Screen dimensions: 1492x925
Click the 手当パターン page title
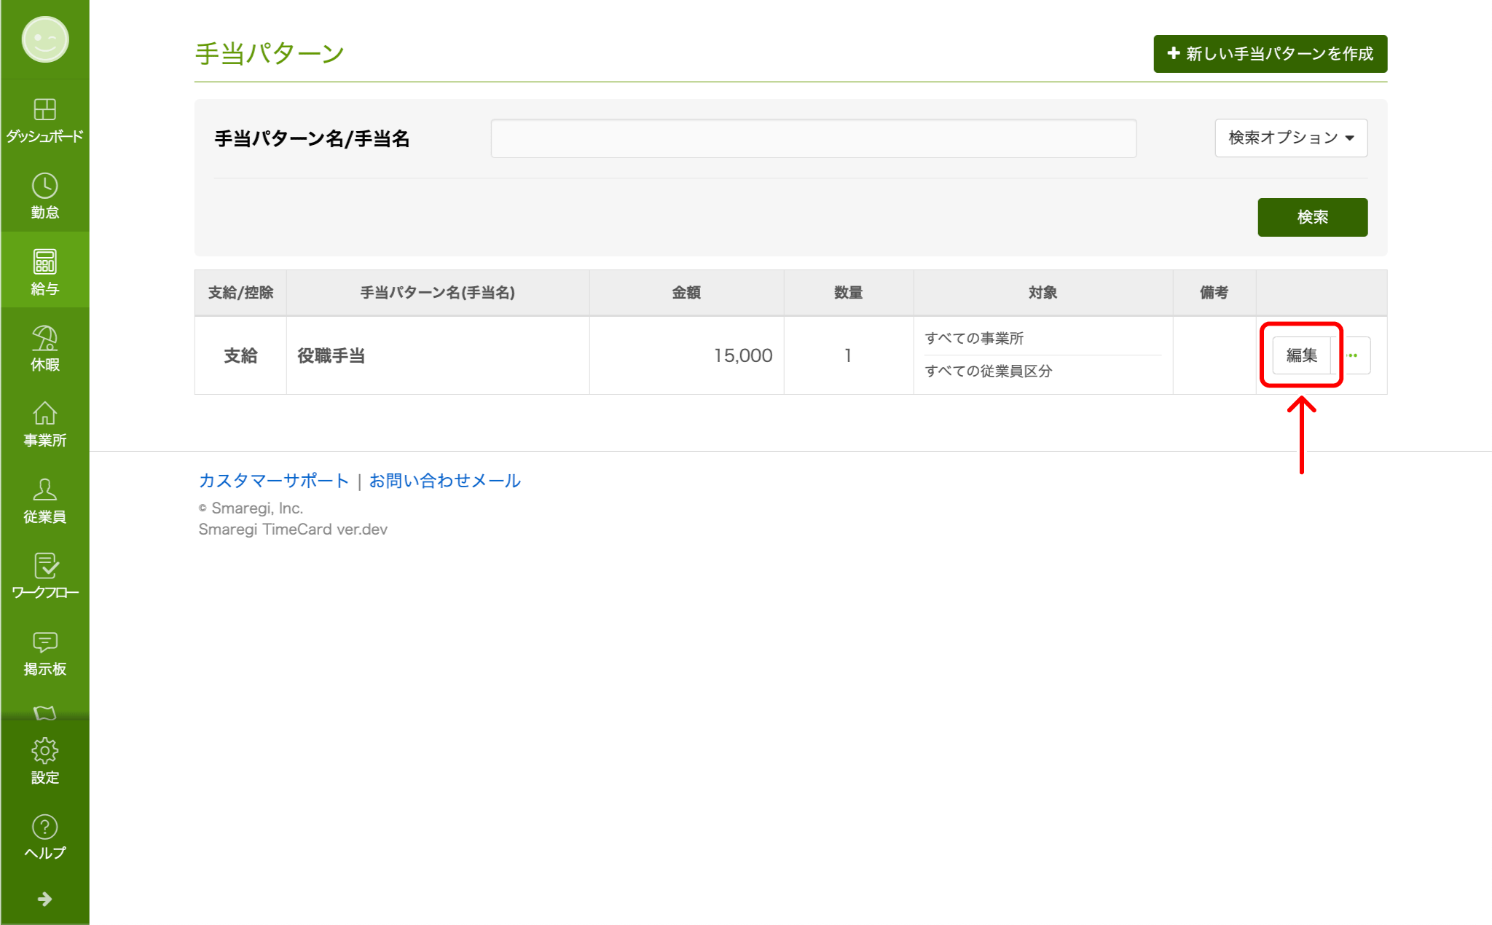tap(270, 54)
